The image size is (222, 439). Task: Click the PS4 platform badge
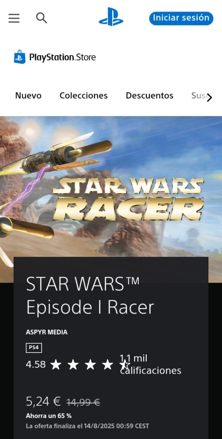click(x=34, y=348)
